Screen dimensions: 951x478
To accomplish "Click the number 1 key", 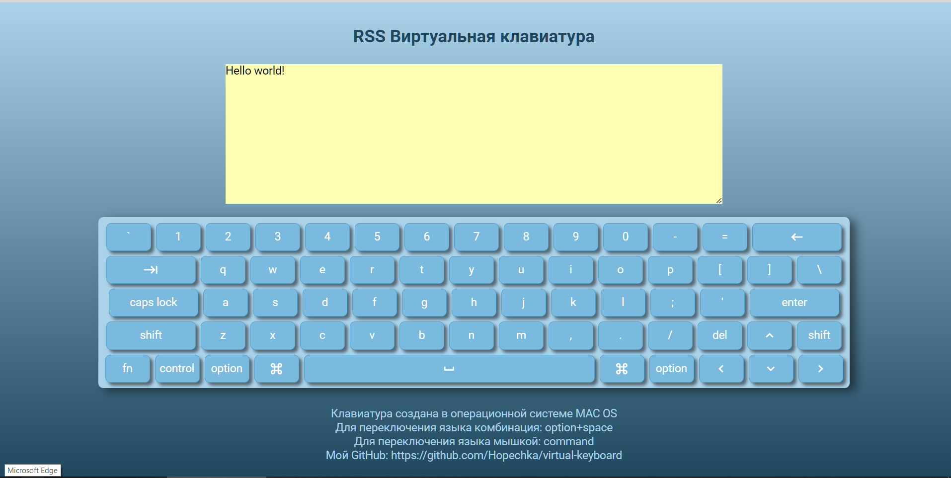I will point(178,237).
